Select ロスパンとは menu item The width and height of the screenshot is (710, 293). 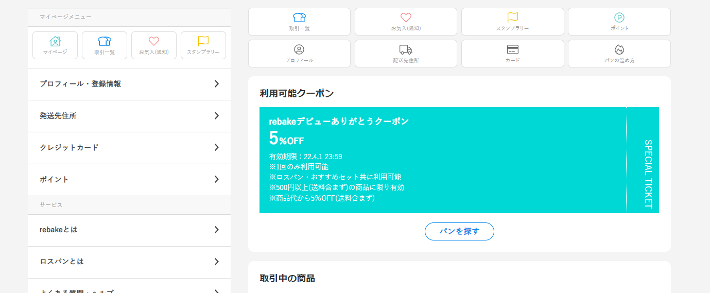(x=129, y=262)
